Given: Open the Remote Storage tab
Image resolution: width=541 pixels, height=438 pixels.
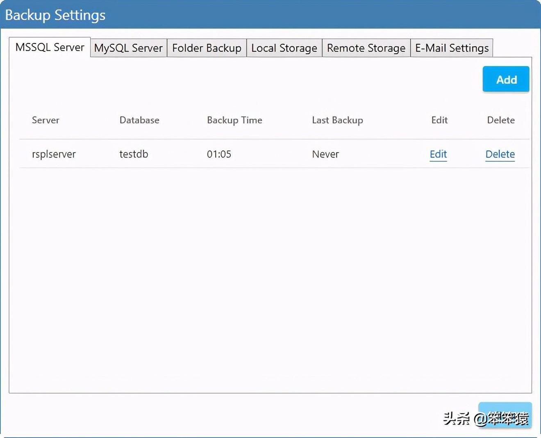Looking at the screenshot, I should [366, 48].
